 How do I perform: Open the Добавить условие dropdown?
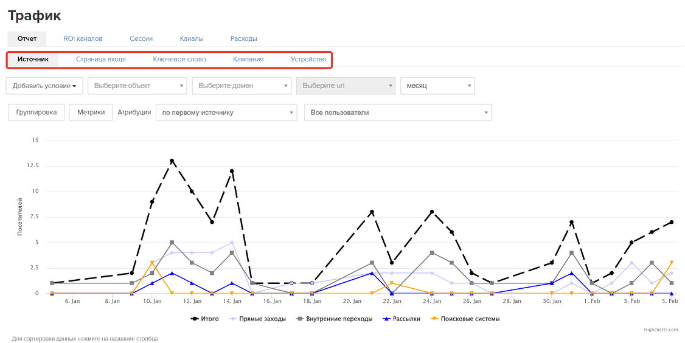44,86
